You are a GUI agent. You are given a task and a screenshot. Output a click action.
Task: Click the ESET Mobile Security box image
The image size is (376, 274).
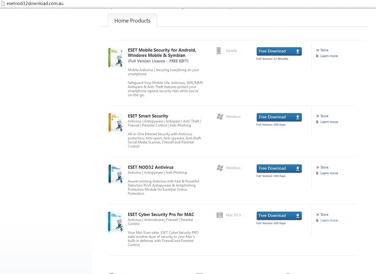[x=115, y=58]
